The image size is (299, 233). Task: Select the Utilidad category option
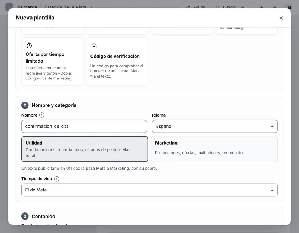[85, 149]
